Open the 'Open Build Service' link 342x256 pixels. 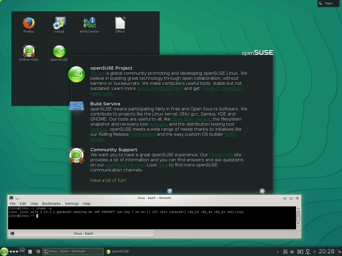pos(191,119)
